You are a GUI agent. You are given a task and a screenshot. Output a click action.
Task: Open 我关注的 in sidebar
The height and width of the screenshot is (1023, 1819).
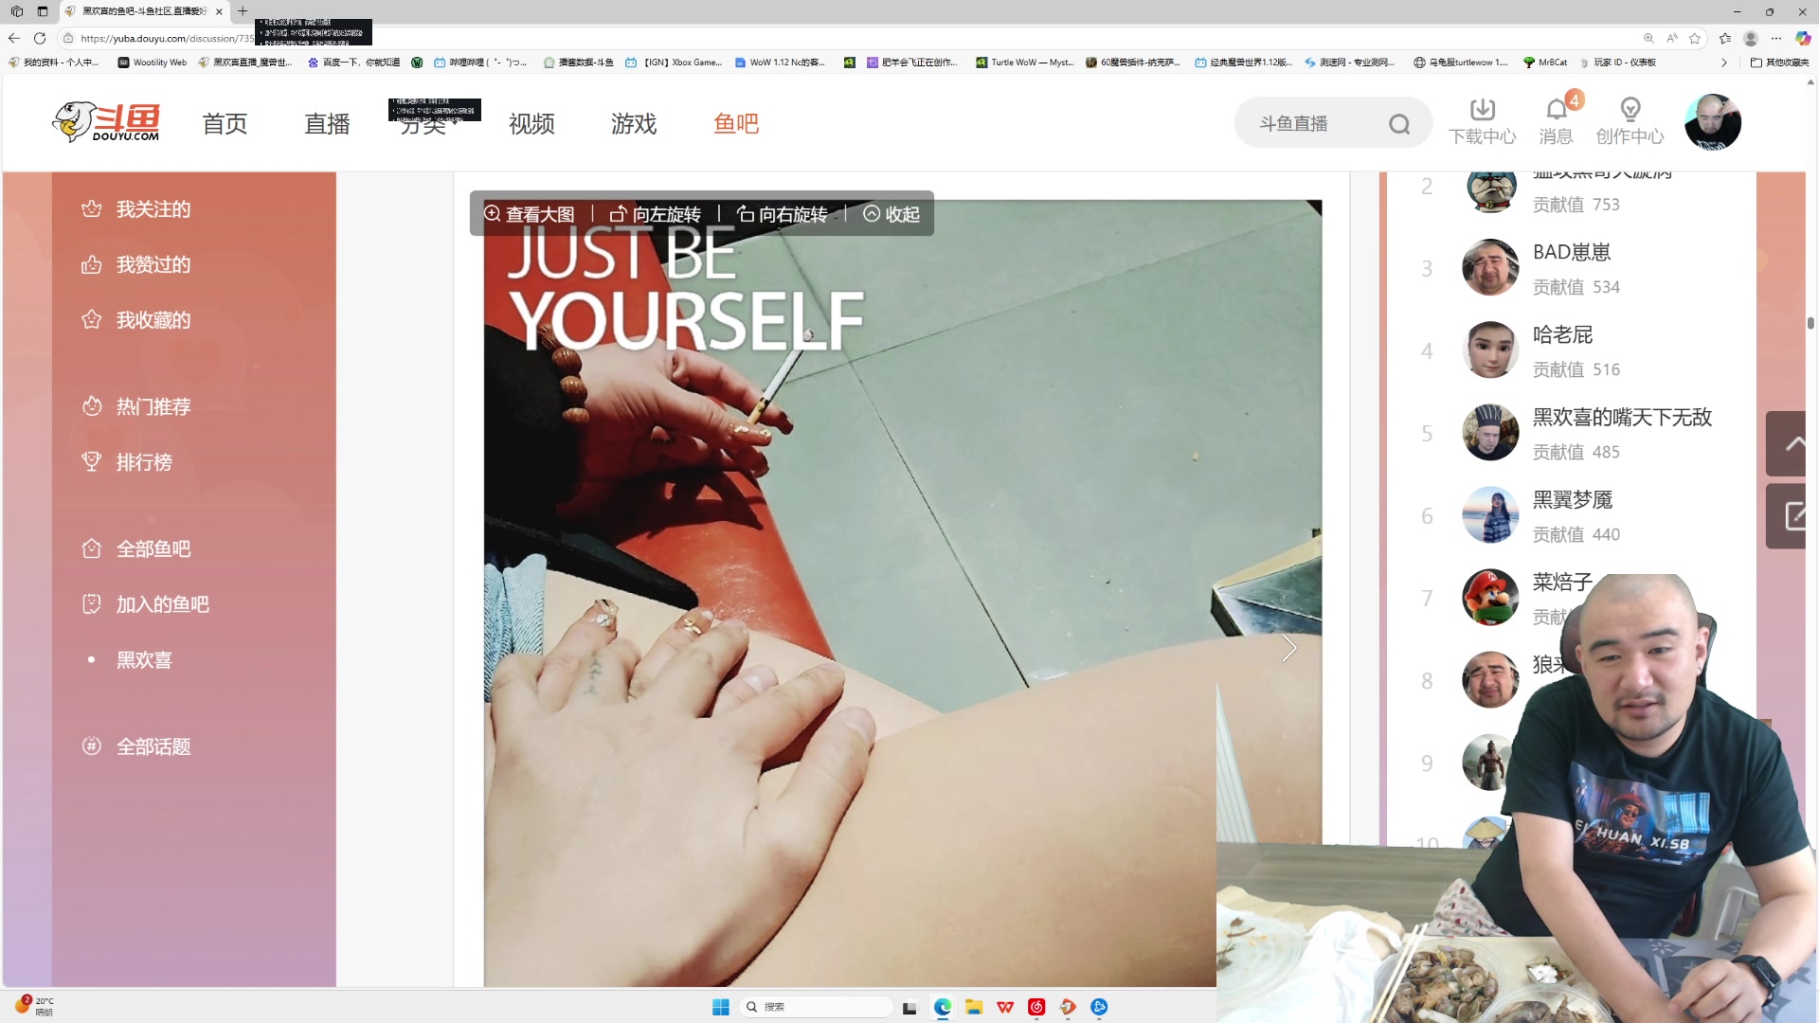point(153,209)
